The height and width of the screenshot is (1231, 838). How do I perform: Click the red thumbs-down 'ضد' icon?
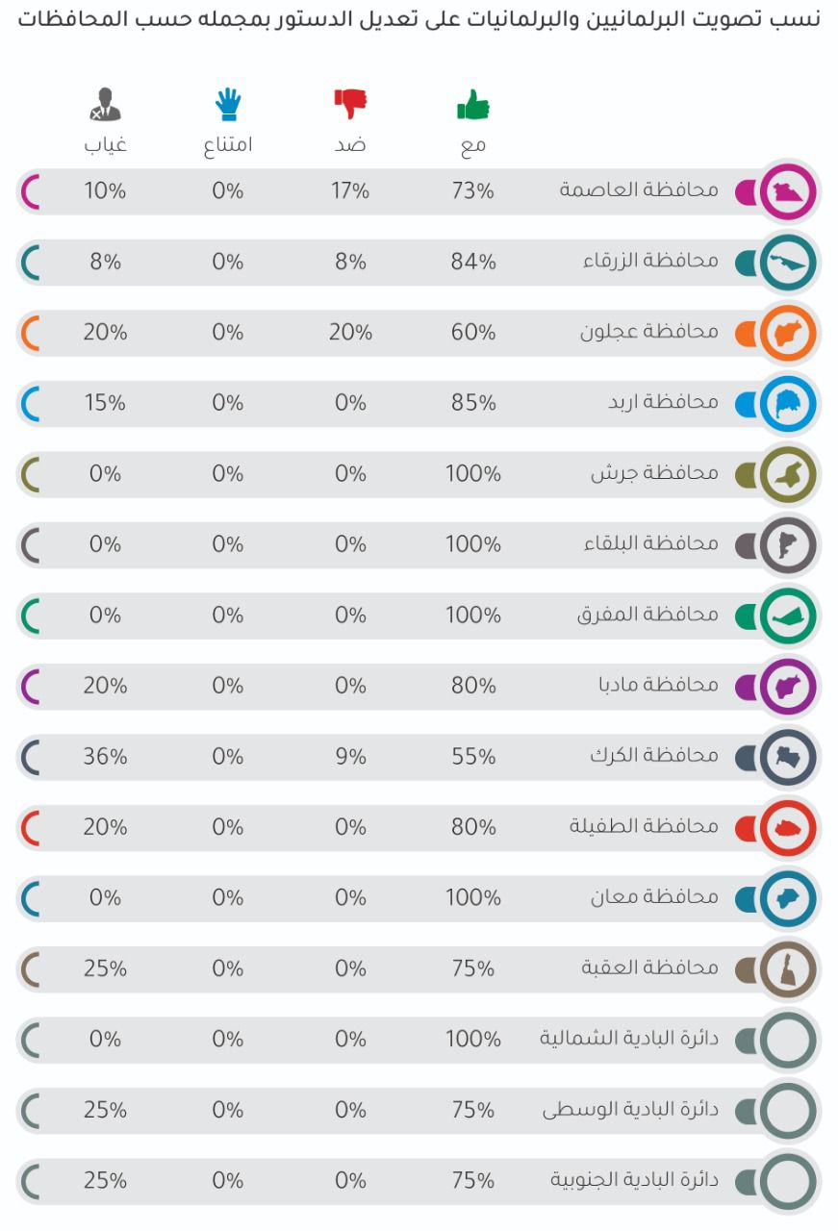pos(350,103)
